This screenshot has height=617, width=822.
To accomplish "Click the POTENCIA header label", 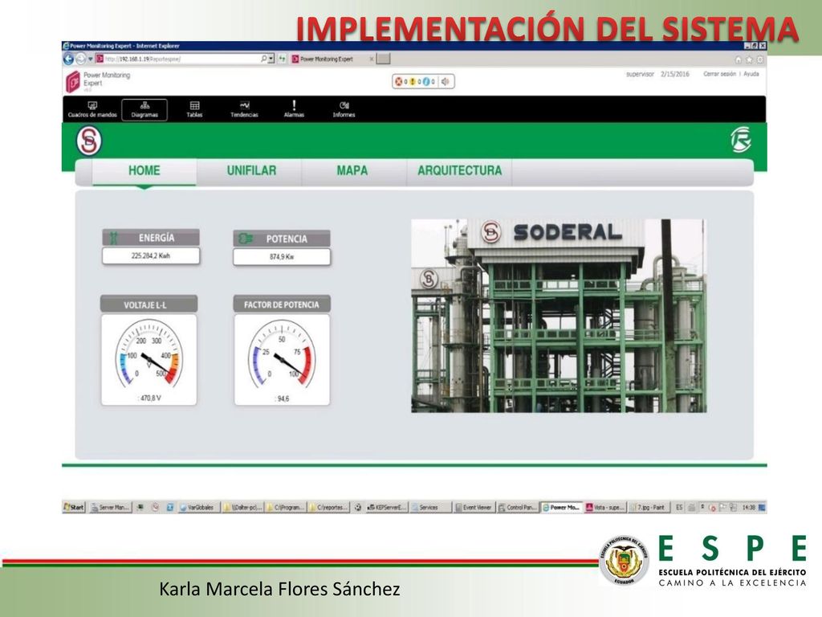I will (282, 239).
